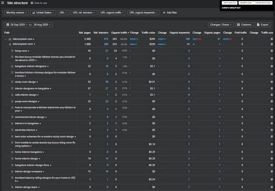This screenshot has height=191, width=275.
Task: Open the 105 organic keywords link
Action: point(188,39)
